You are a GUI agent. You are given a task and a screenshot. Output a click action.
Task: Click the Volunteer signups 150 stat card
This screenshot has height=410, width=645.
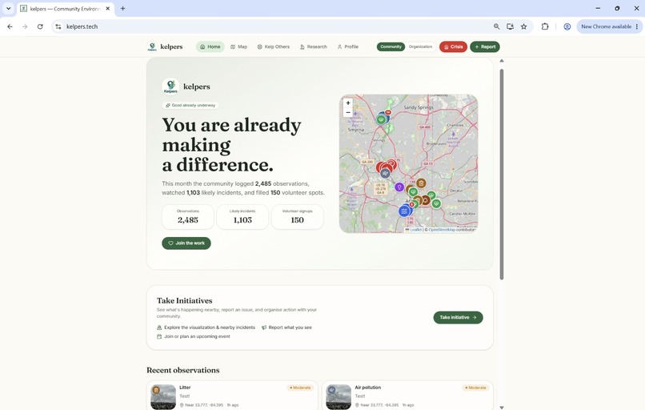[298, 216]
